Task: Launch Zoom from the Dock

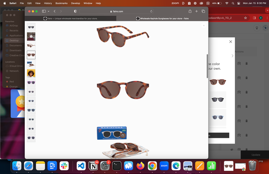Action: [164, 166]
